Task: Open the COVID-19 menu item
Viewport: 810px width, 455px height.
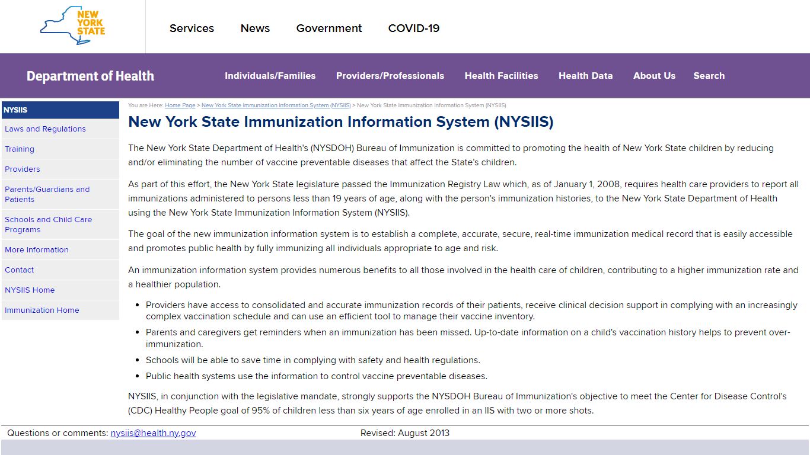Action: pyautogui.click(x=414, y=28)
